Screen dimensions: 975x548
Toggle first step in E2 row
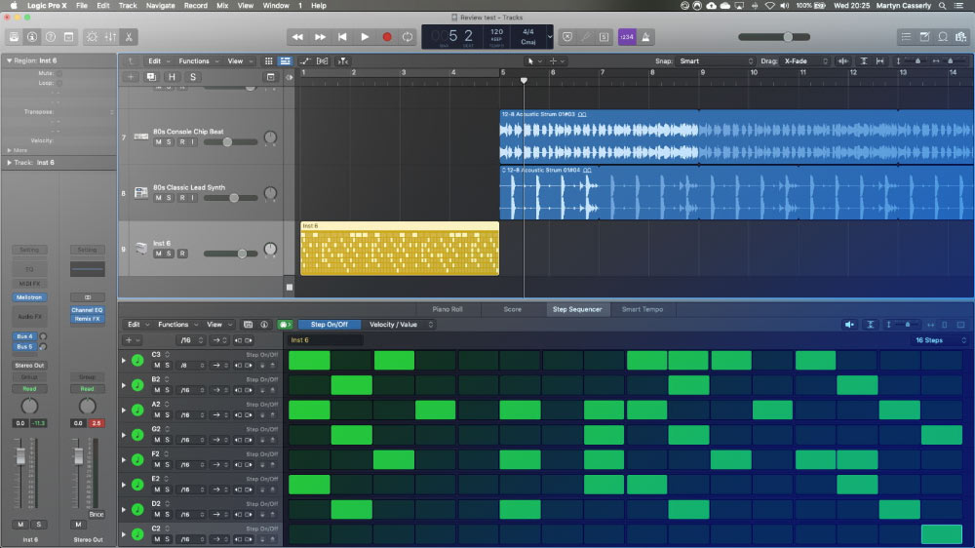309,485
